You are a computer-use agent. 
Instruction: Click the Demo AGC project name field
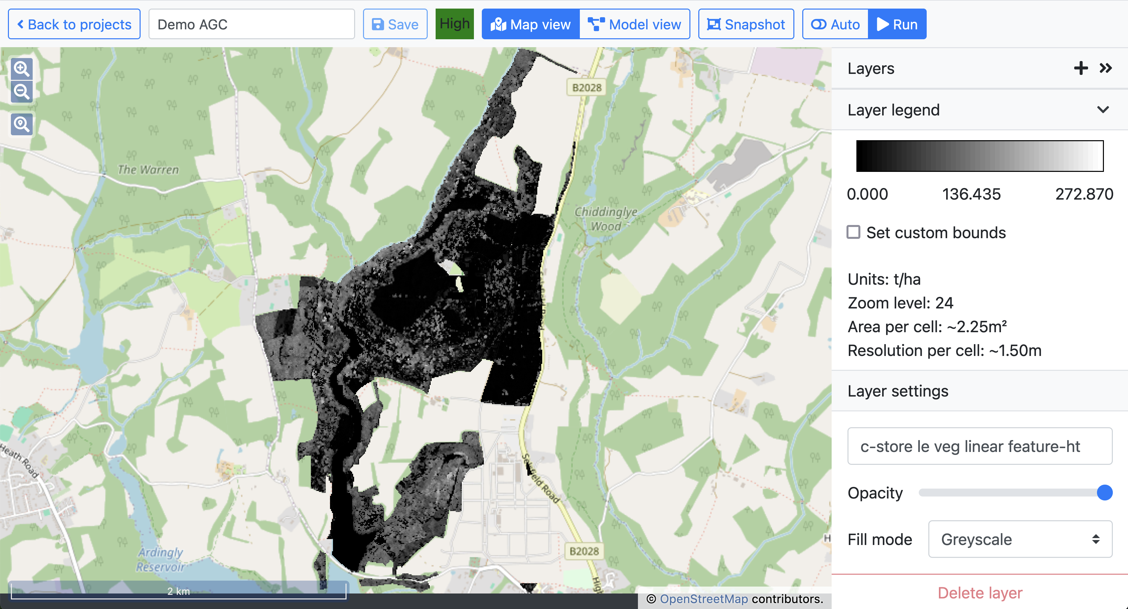[251, 24]
